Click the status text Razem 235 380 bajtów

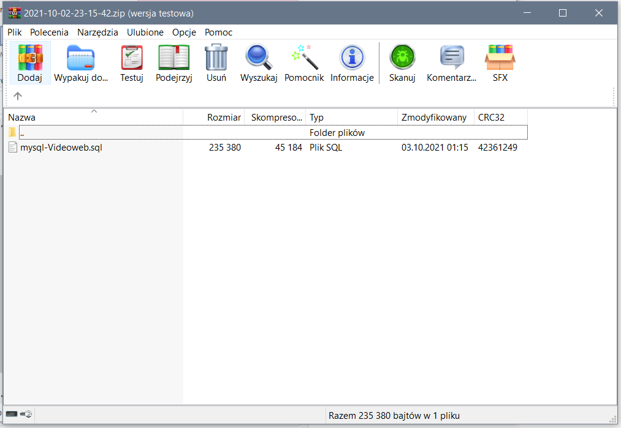394,416
